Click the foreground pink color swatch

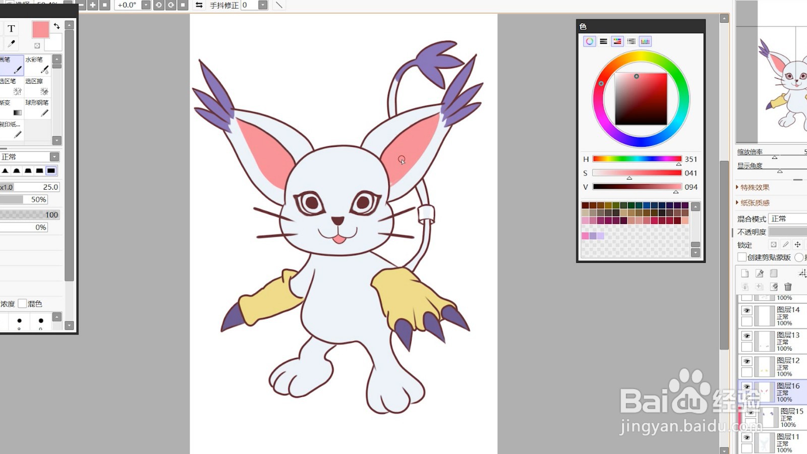(x=40, y=30)
